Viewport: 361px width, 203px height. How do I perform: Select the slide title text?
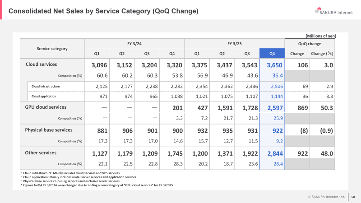click(x=103, y=11)
